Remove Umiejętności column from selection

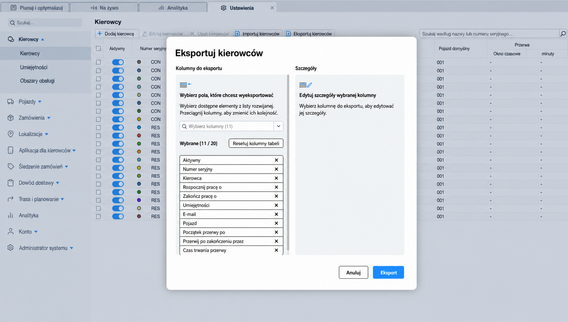pyautogui.click(x=276, y=205)
